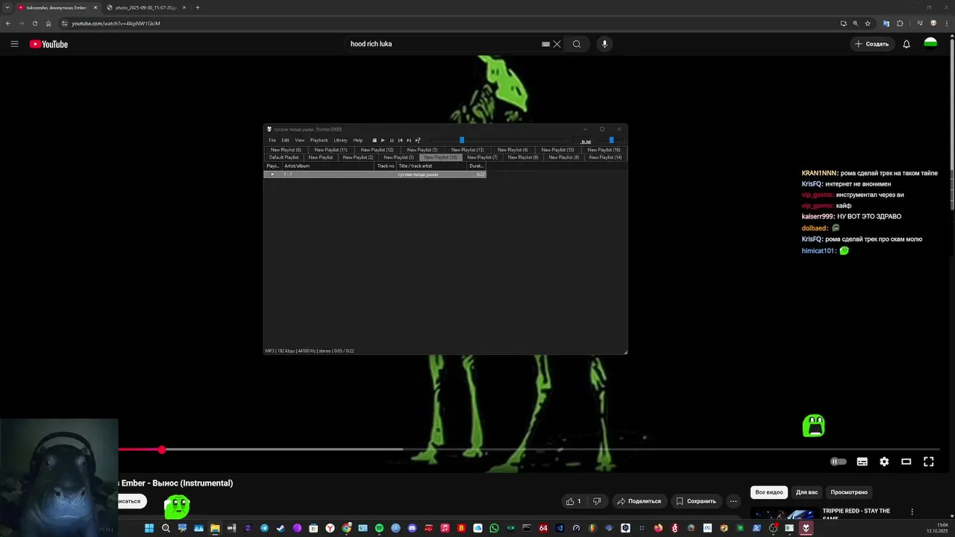Screen dimensions: 955x537
Task: Start voice search with microphone icon
Action: tap(604, 44)
